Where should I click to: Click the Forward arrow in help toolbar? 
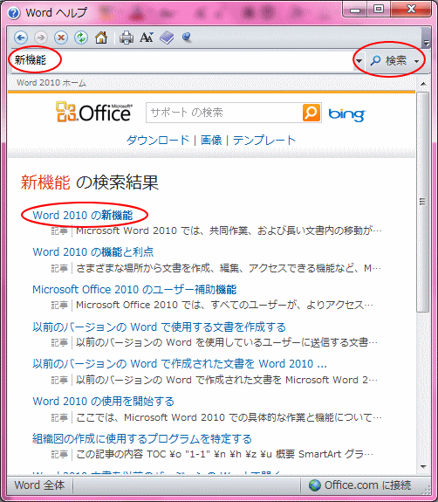(41, 38)
